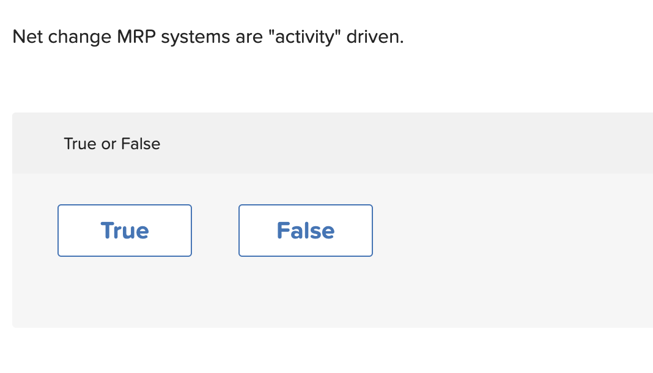
Task: Click the question text about MRP systems
Action: (208, 37)
